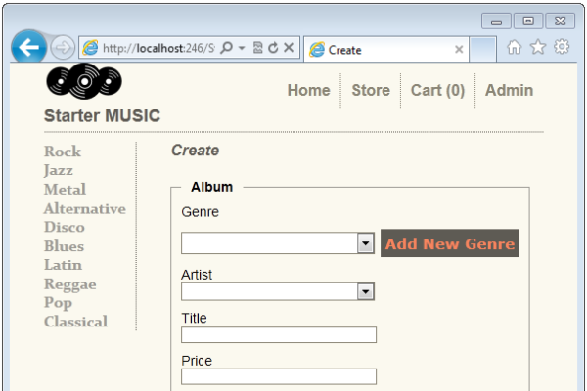587x391 pixels.
Task: Open the browser Tools gear icon
Action: click(562, 47)
